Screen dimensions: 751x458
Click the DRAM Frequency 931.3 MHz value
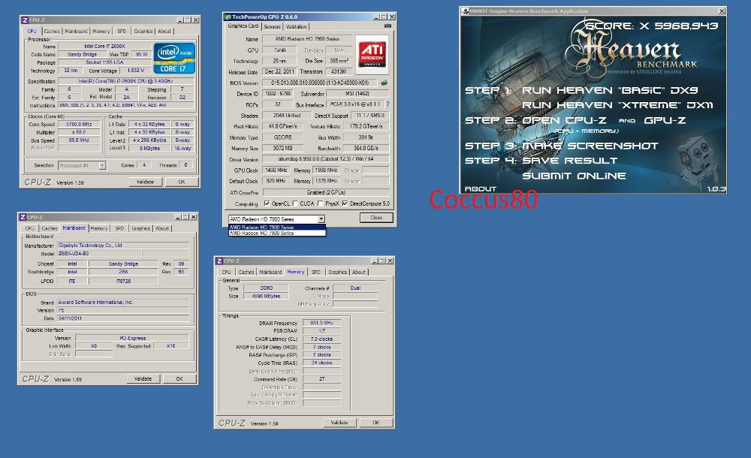(x=321, y=323)
